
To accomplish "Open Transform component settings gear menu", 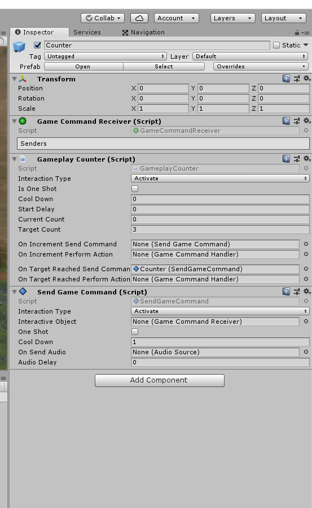I will pyautogui.click(x=307, y=79).
